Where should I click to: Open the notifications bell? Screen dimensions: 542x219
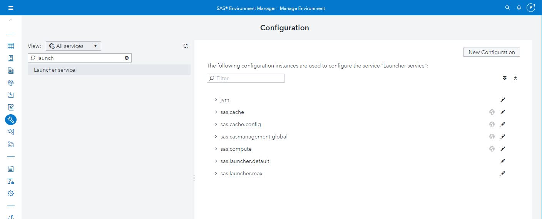tap(519, 8)
